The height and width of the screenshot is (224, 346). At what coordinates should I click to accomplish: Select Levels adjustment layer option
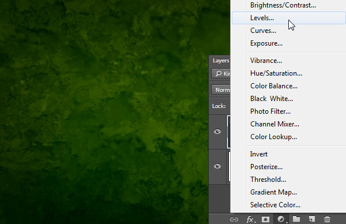[x=289, y=18]
